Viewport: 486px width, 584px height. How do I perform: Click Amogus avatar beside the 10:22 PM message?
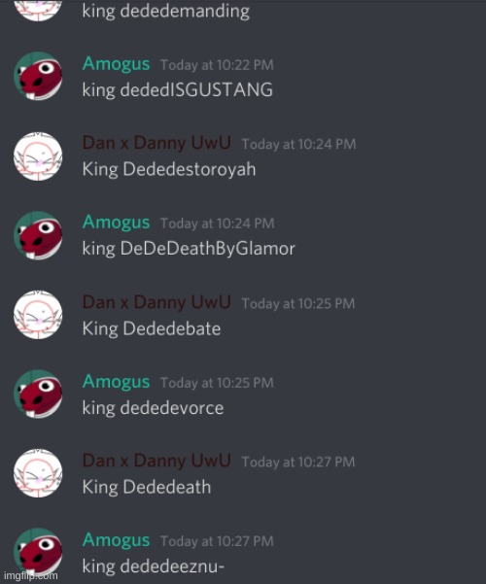pos(38,76)
